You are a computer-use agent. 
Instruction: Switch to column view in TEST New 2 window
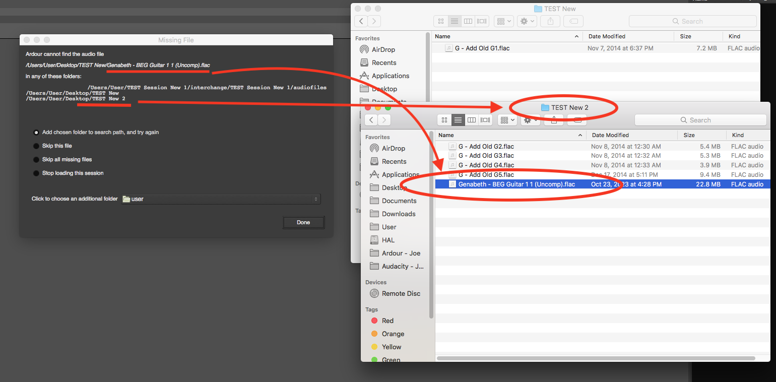coord(472,120)
